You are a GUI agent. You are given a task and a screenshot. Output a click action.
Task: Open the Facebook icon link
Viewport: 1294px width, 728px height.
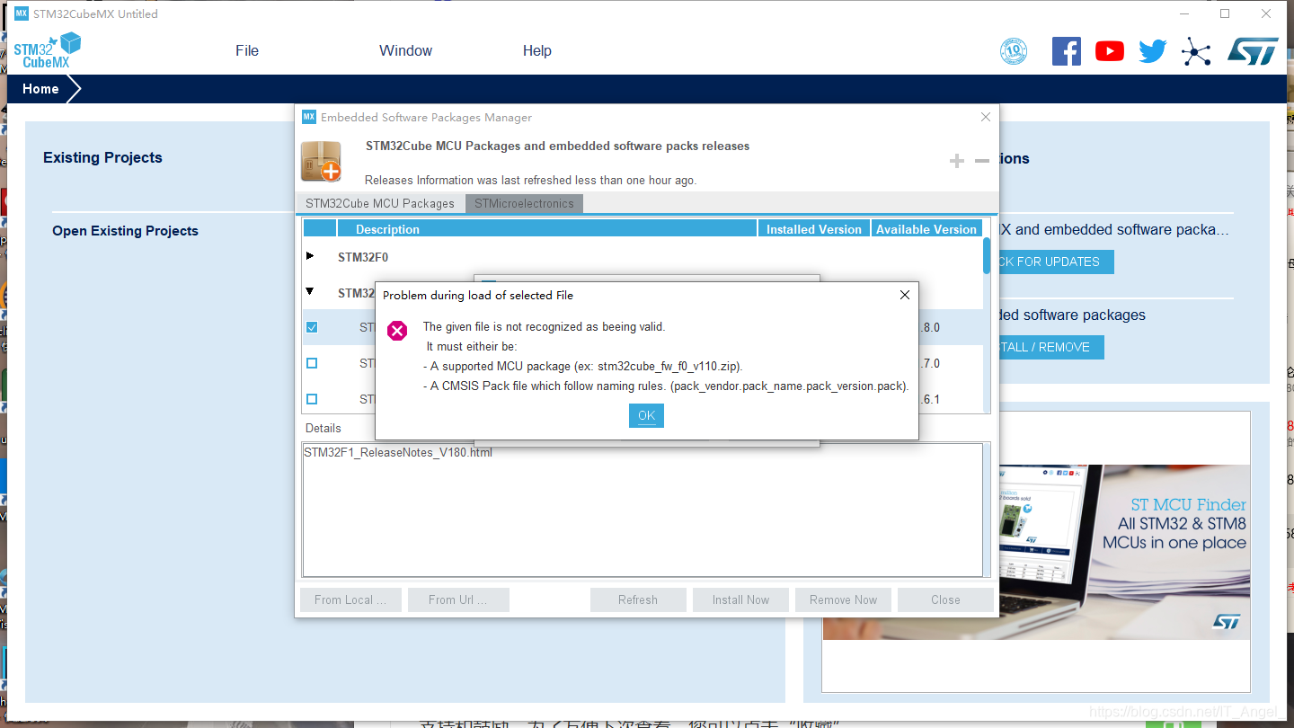1067,51
